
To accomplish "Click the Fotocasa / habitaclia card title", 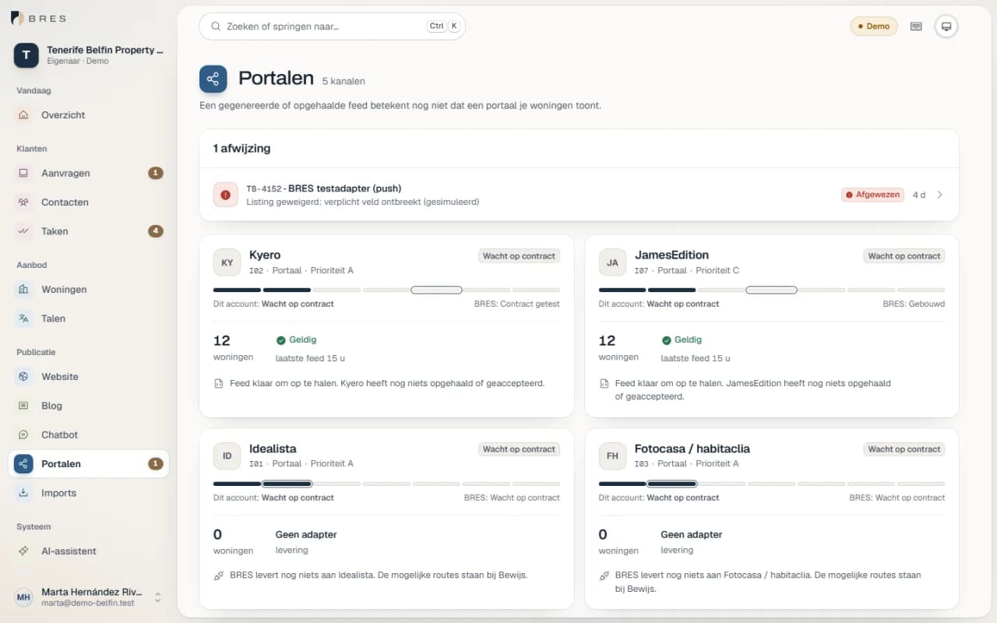I will 692,449.
